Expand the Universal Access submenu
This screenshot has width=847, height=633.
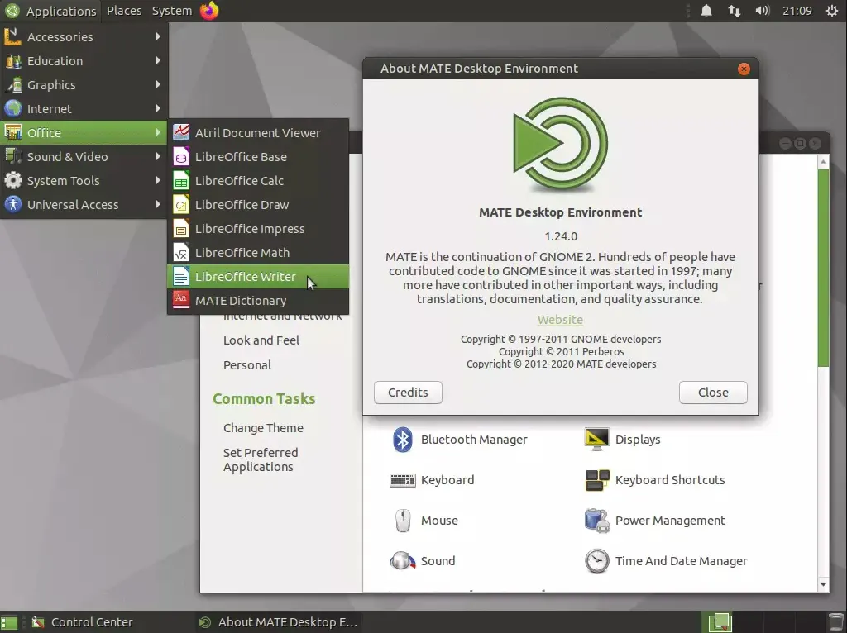click(84, 204)
